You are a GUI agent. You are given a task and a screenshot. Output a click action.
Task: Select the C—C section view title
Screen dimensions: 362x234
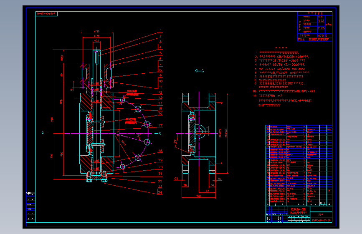[200, 71]
